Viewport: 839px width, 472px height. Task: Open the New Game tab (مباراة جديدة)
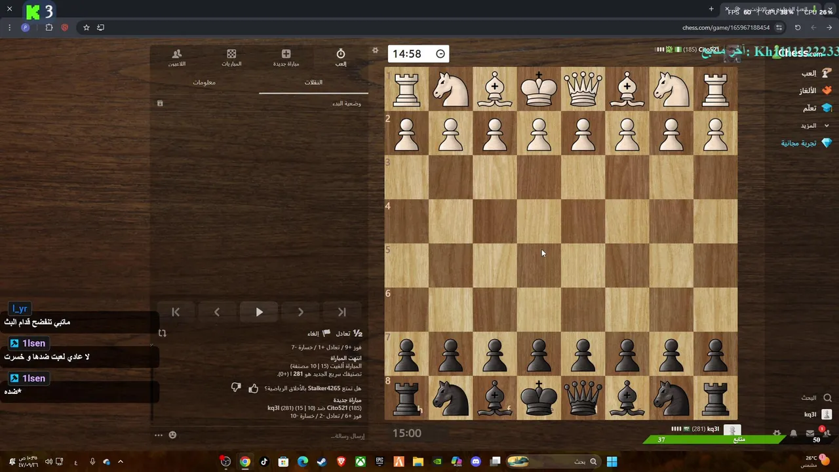pos(286,57)
